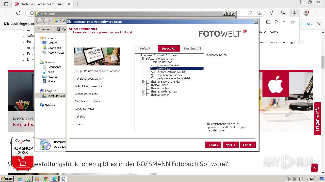
Task: Expand Thema: Urlaub node
Action: [x=143, y=85]
